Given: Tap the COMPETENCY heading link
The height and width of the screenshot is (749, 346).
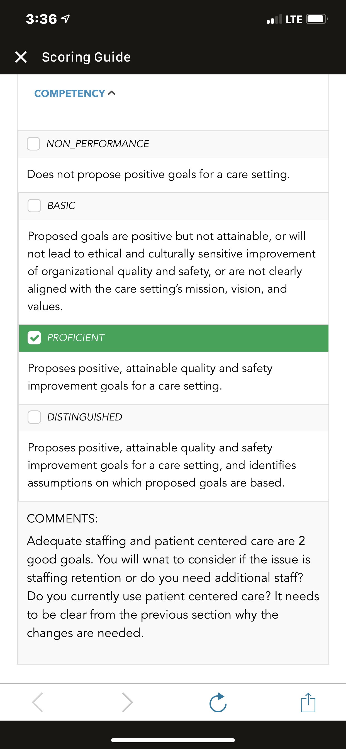Looking at the screenshot, I should 70,94.
